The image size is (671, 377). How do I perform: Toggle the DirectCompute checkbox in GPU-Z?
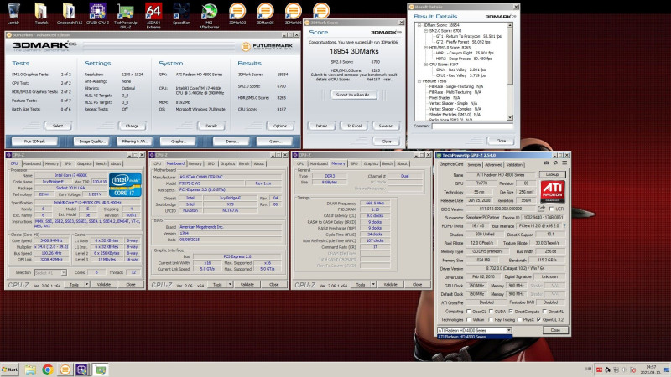coord(511,311)
